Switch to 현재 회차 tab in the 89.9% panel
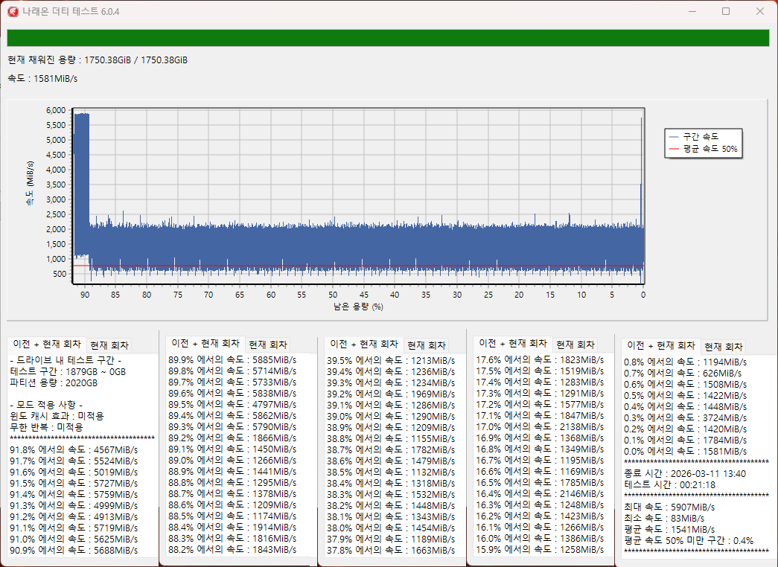The height and width of the screenshot is (567, 778). [x=268, y=345]
